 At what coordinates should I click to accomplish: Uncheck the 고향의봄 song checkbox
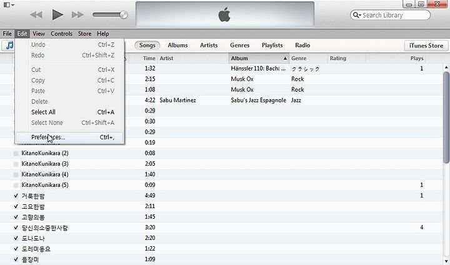point(16,217)
